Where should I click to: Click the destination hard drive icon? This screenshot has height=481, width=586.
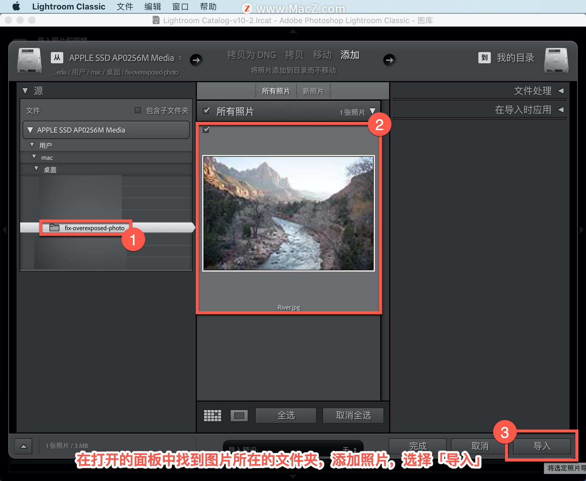(556, 60)
